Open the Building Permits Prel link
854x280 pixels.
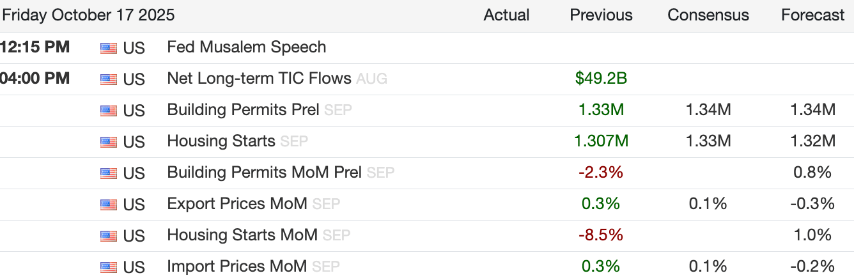click(x=243, y=110)
